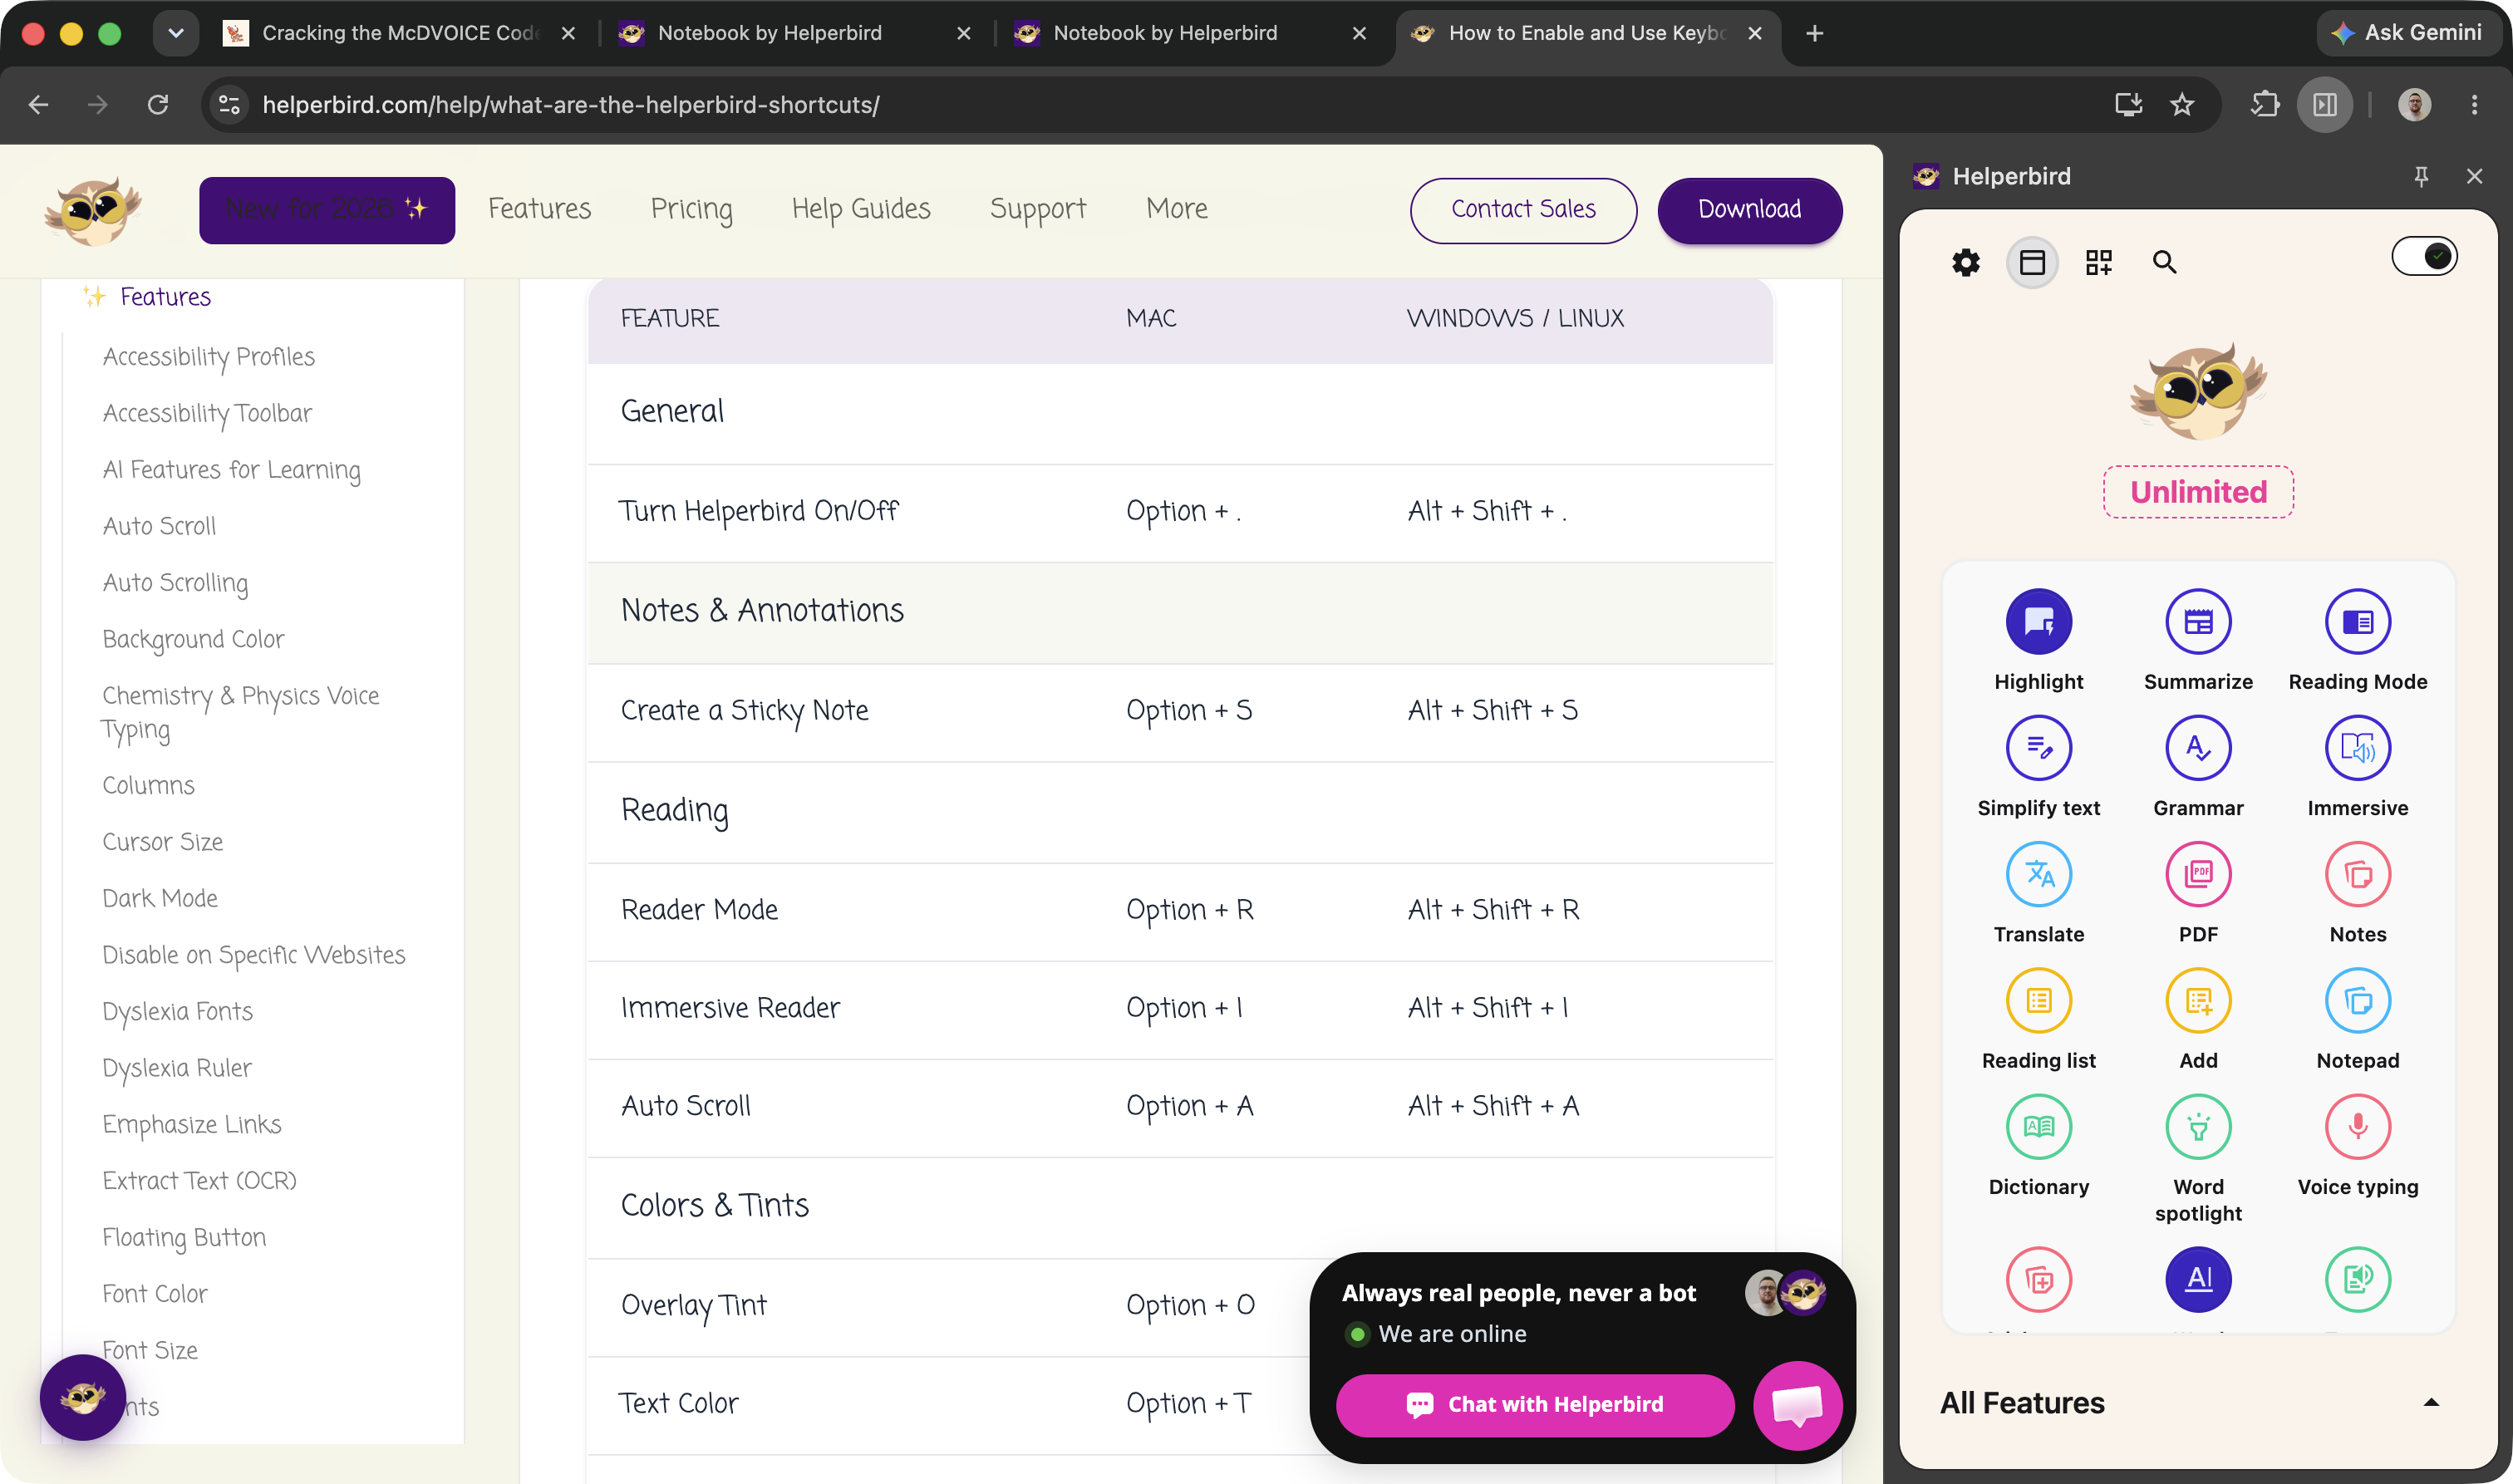Click the Add icon in feature grid

pyautogui.click(x=2198, y=1000)
